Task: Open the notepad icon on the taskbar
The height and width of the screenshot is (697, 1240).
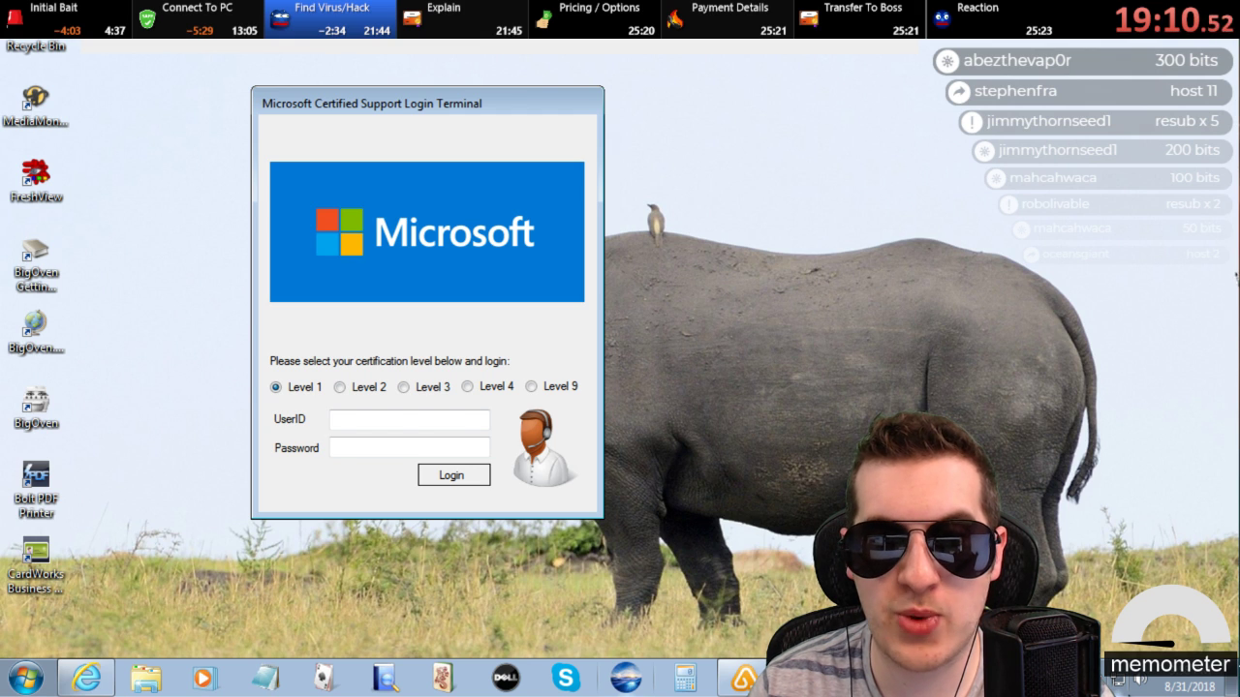Action: [x=264, y=678]
